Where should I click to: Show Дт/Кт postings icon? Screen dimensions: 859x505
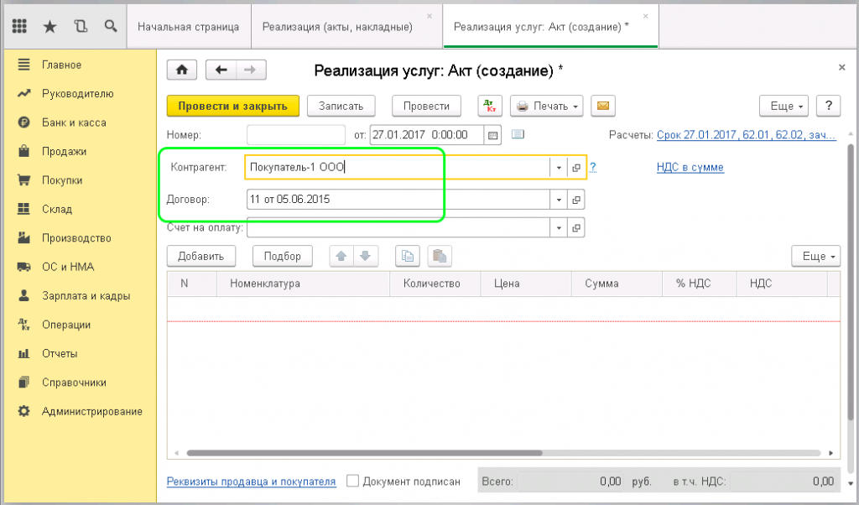point(490,107)
